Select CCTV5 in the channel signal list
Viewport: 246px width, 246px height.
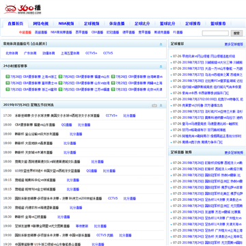coord(108,53)
